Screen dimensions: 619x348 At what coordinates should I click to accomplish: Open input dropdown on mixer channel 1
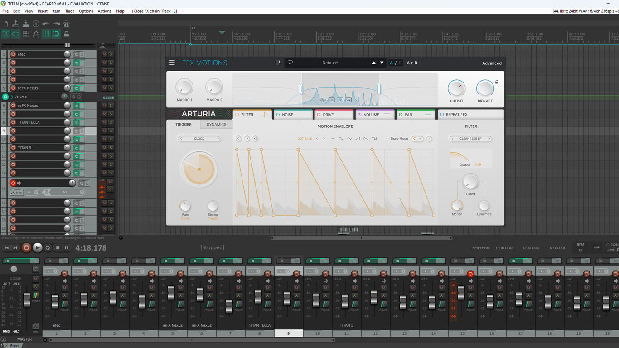point(51,271)
